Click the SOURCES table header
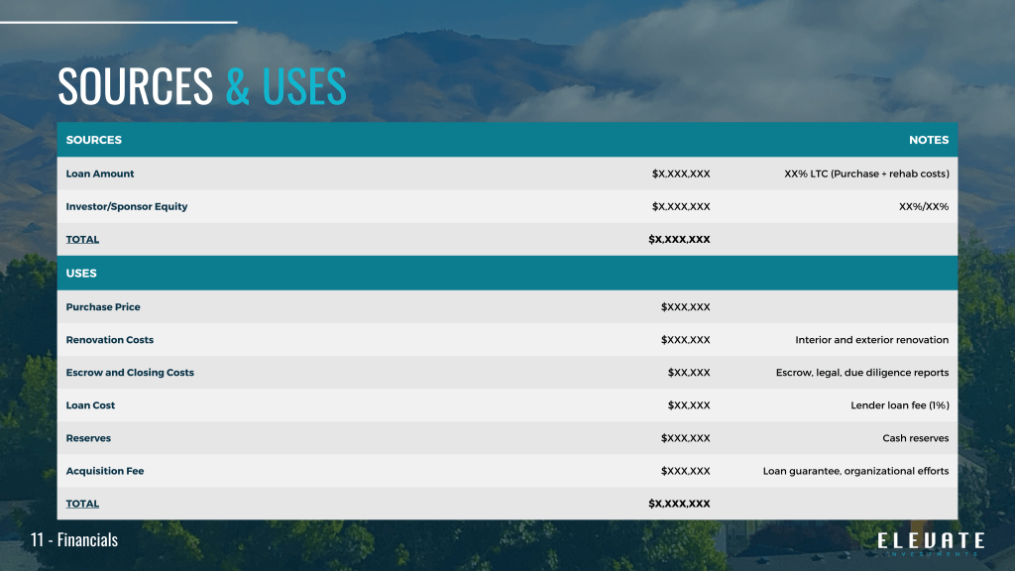Screen dimensions: 1015x571 94,140
